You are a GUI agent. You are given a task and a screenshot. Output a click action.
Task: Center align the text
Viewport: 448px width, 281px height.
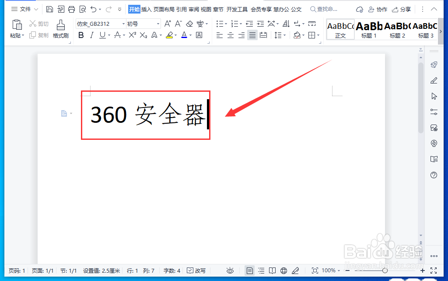pyautogui.click(x=231, y=35)
